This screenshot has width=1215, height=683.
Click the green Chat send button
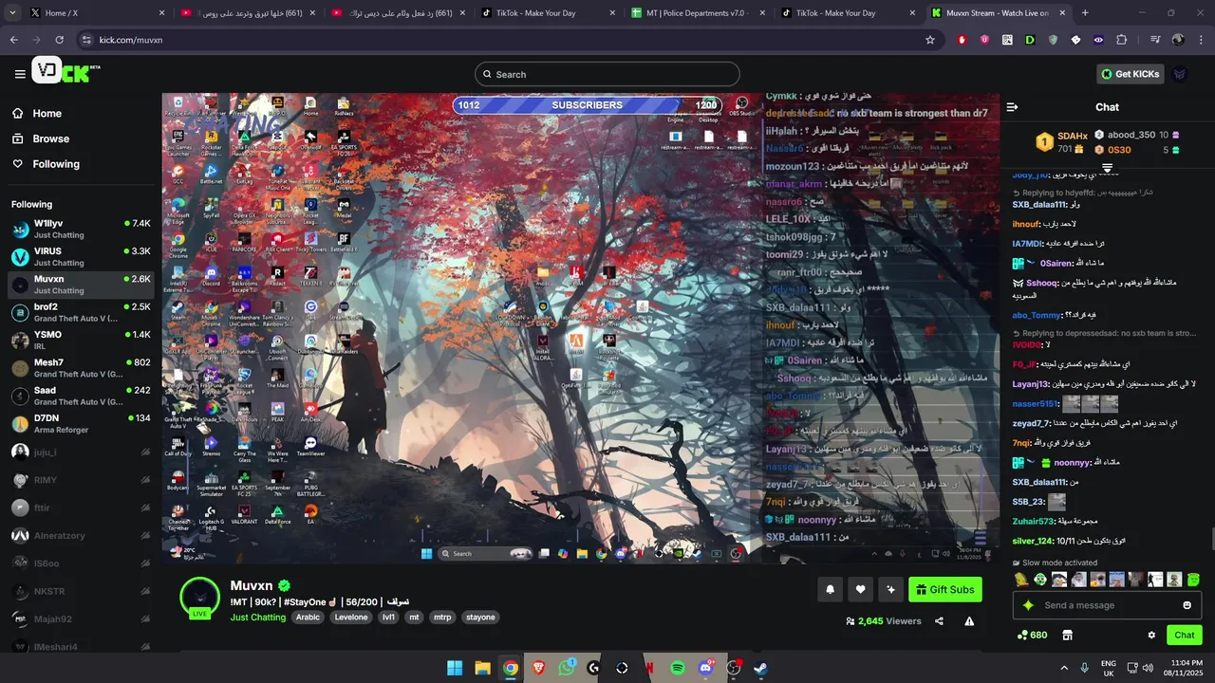(x=1185, y=635)
